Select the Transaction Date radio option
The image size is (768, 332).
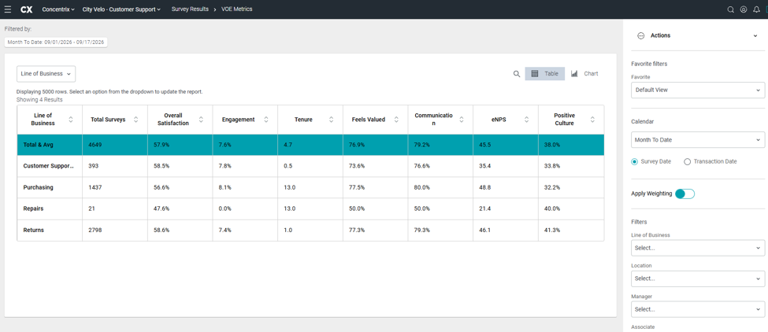tap(687, 161)
